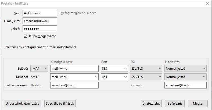Viewport: 212px width, 110px height.
Task: Click the incoming server name field
Action: tap(74, 69)
